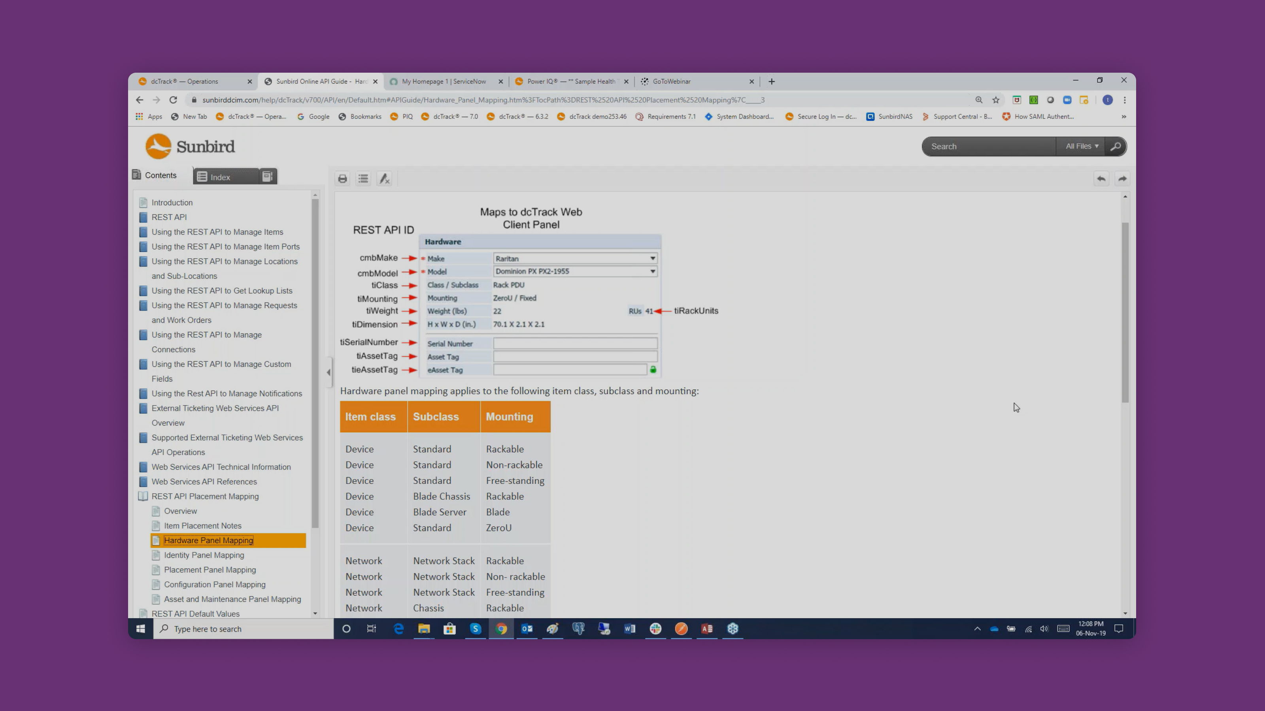This screenshot has height=711, width=1265.
Task: Open Placement Panel Mapping topic
Action: 210,570
